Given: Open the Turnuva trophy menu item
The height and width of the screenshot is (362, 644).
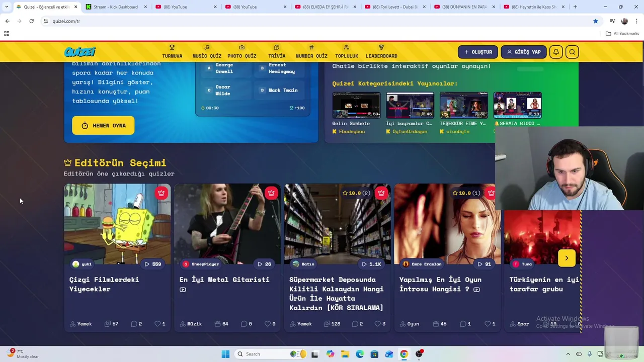Looking at the screenshot, I should pyautogui.click(x=172, y=52).
